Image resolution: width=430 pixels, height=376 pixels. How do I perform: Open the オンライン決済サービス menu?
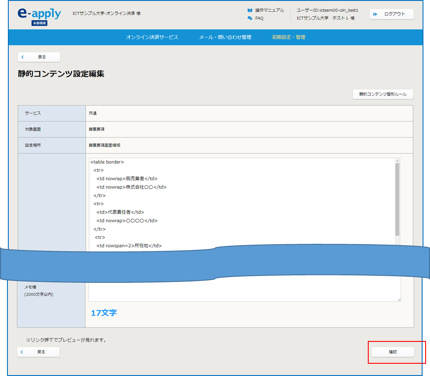[x=152, y=37]
